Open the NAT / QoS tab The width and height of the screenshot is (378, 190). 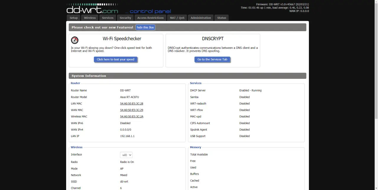177,18
